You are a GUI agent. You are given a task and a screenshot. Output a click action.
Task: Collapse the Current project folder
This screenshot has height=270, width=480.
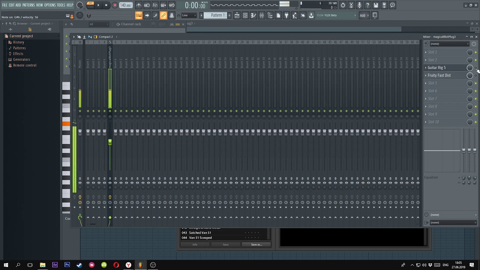pos(21,36)
